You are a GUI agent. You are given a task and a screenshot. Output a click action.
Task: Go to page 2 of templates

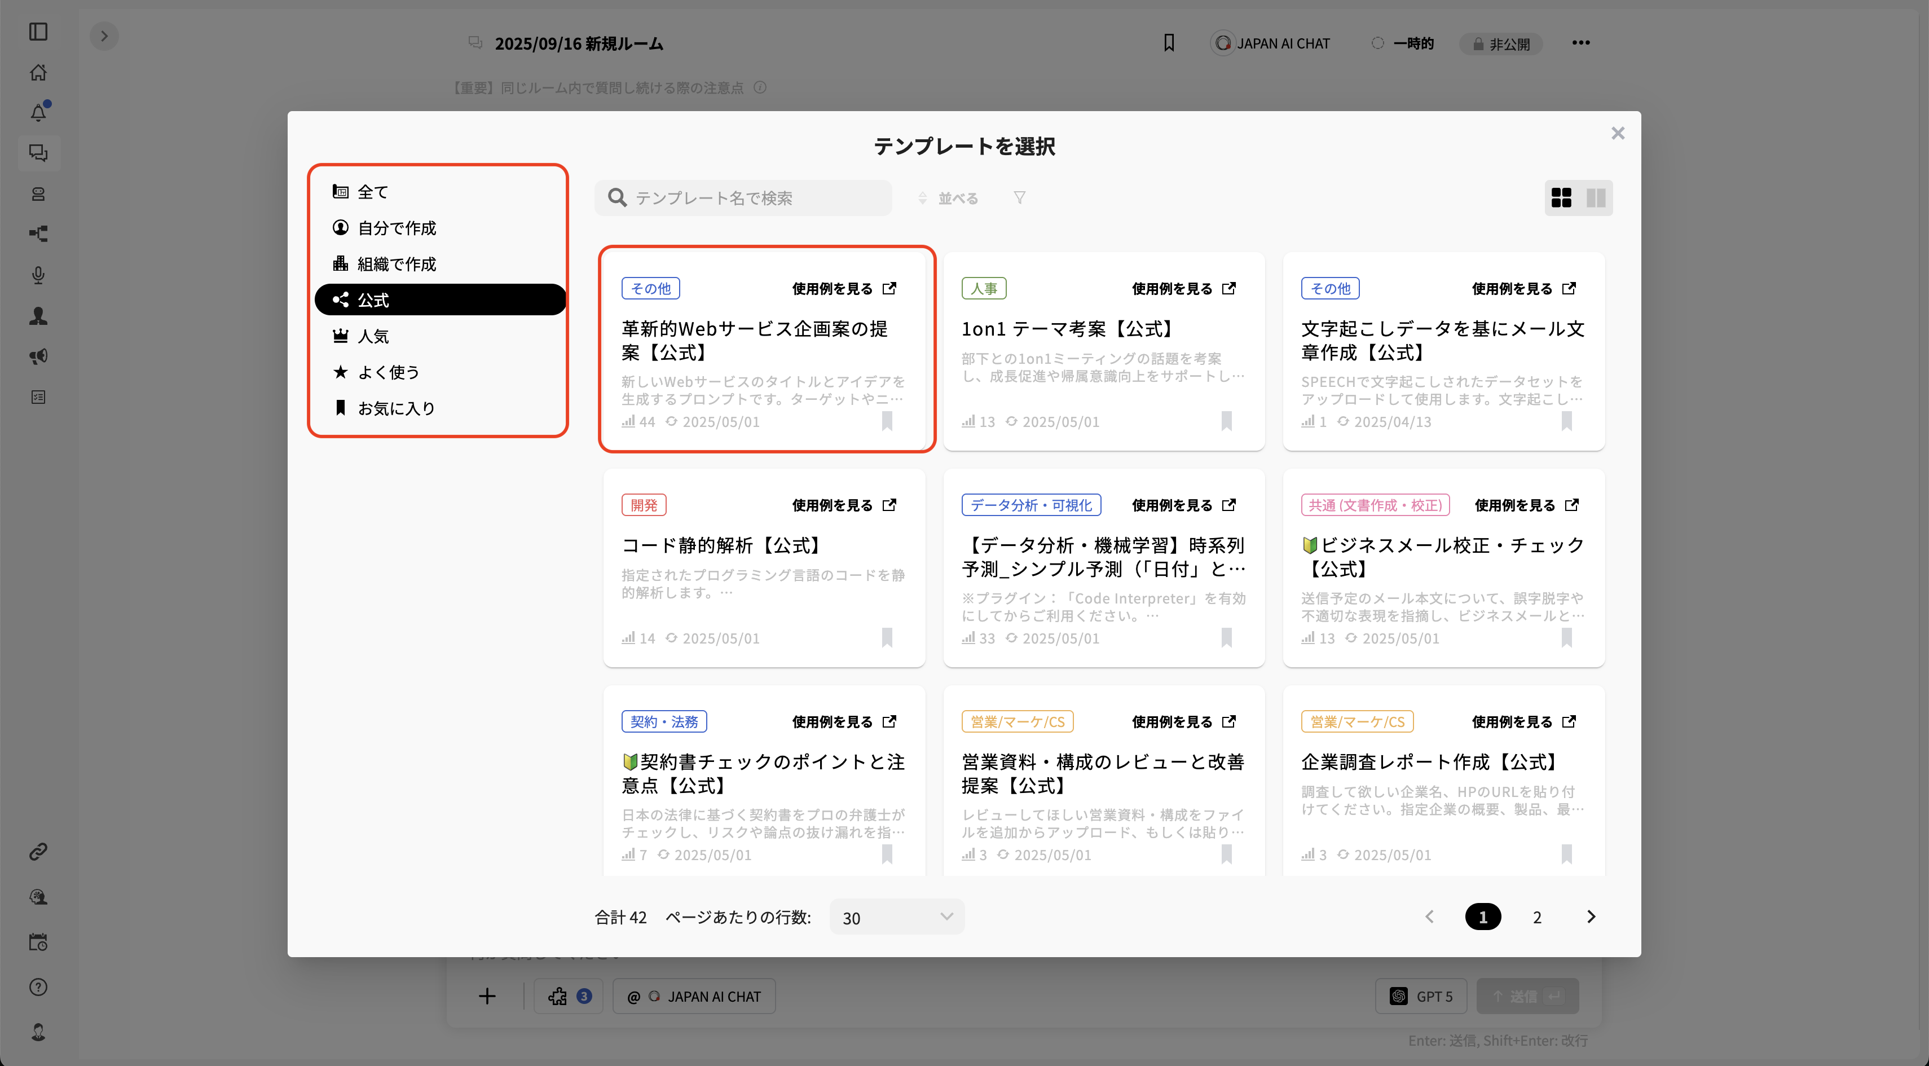click(x=1536, y=917)
